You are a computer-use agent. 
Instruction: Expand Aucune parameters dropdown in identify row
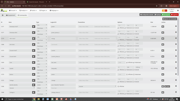click(x=97, y=86)
